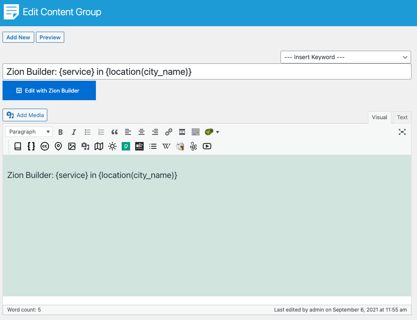
Task: Click the green chain plugin icon
Action: [x=209, y=132]
